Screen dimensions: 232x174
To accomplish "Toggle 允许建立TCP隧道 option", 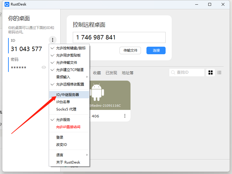I will tap(69, 70).
